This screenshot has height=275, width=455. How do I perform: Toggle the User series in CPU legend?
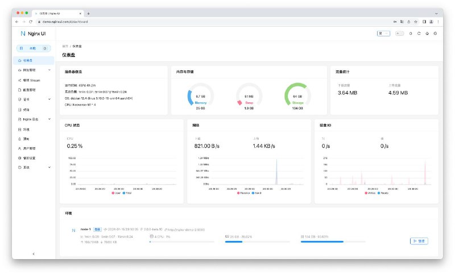(116, 193)
